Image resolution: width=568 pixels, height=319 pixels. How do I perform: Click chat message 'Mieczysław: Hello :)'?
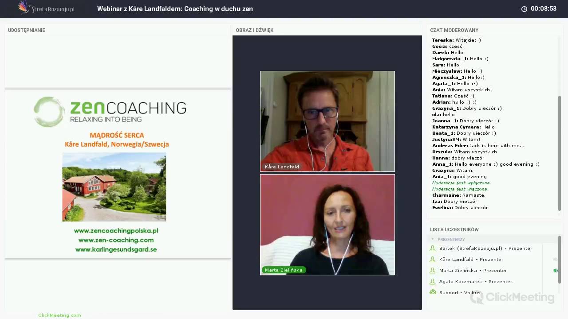tap(457, 71)
